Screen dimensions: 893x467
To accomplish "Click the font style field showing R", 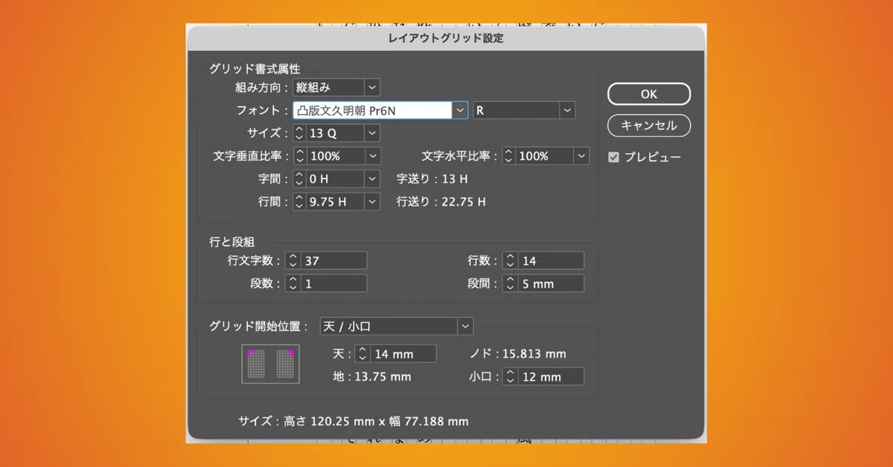I will click(x=516, y=110).
